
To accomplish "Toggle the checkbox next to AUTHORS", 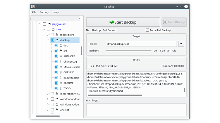I will pos(56,56).
